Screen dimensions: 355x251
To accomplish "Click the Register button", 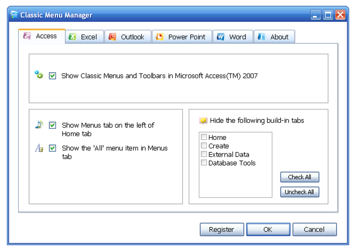I will [222, 229].
